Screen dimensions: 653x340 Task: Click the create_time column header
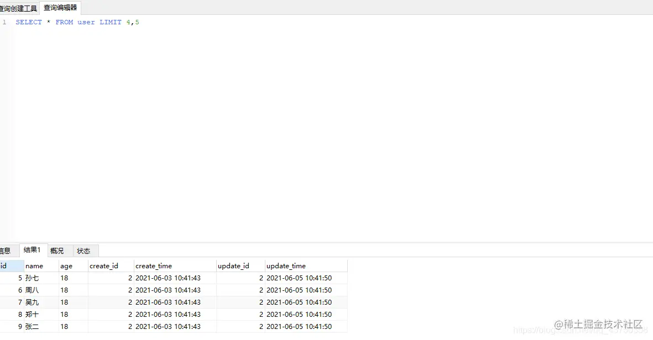pyautogui.click(x=175, y=266)
